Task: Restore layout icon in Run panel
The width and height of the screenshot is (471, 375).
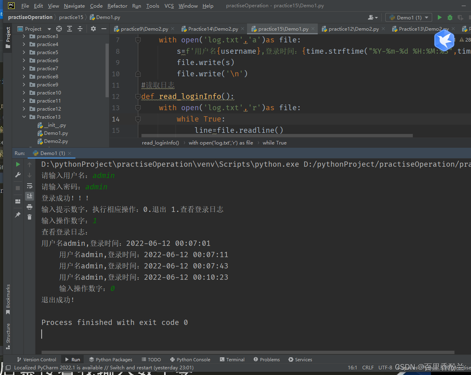Action: click(18, 201)
